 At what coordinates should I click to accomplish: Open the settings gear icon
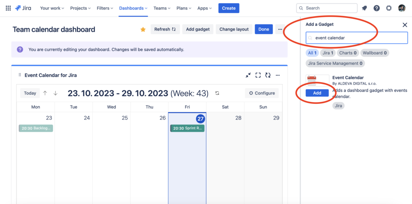click(389, 8)
